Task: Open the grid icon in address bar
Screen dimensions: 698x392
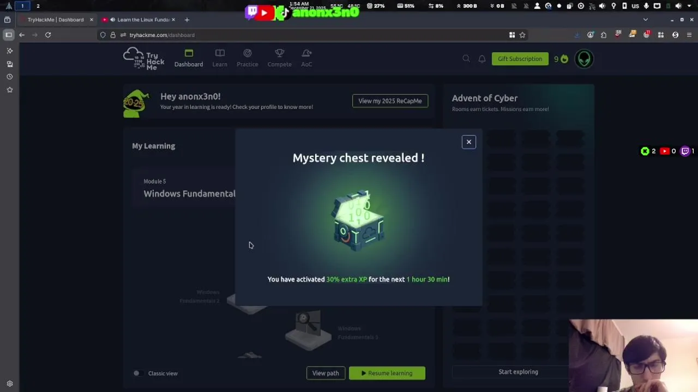Action: 512,35
